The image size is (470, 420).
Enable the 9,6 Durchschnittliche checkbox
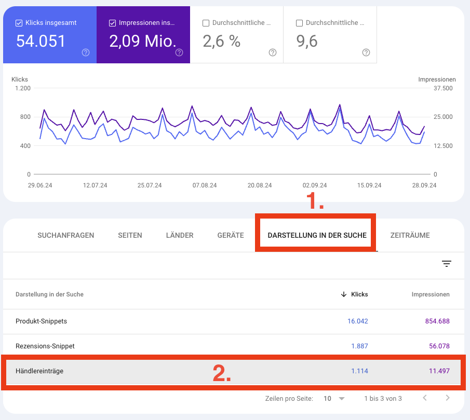point(300,23)
